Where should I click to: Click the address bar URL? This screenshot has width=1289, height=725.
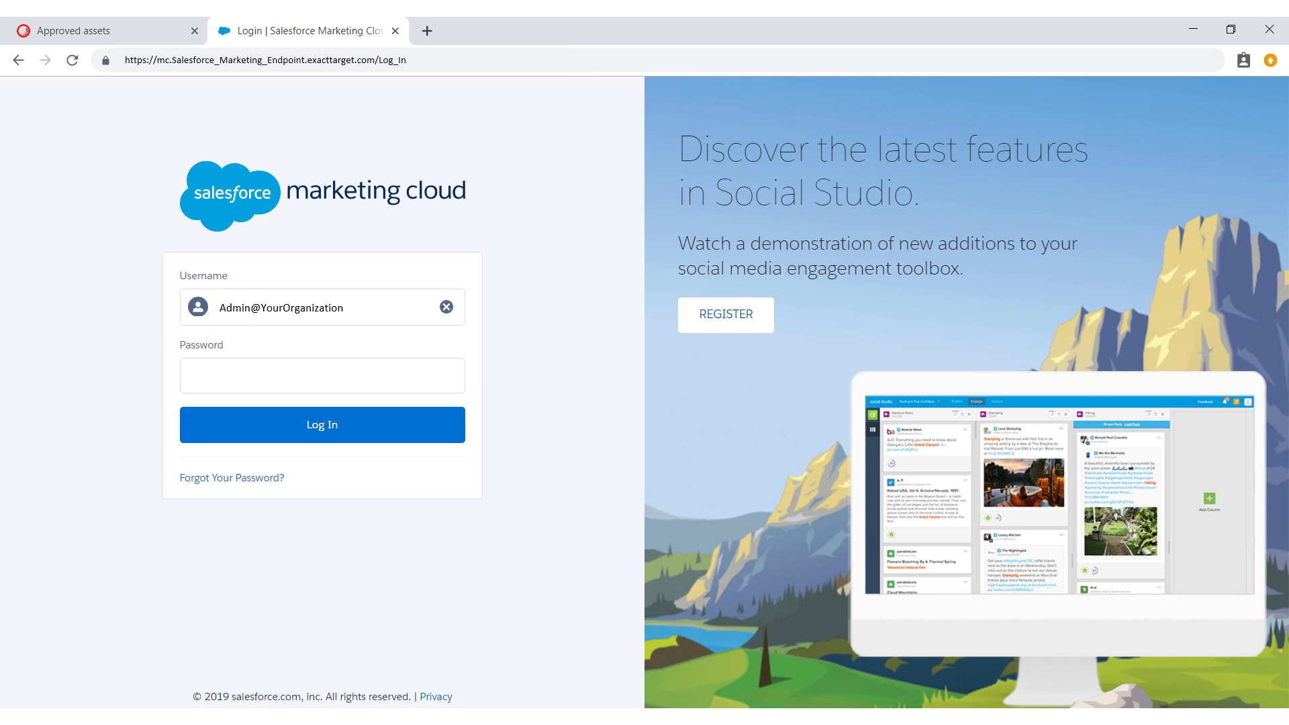click(x=265, y=60)
